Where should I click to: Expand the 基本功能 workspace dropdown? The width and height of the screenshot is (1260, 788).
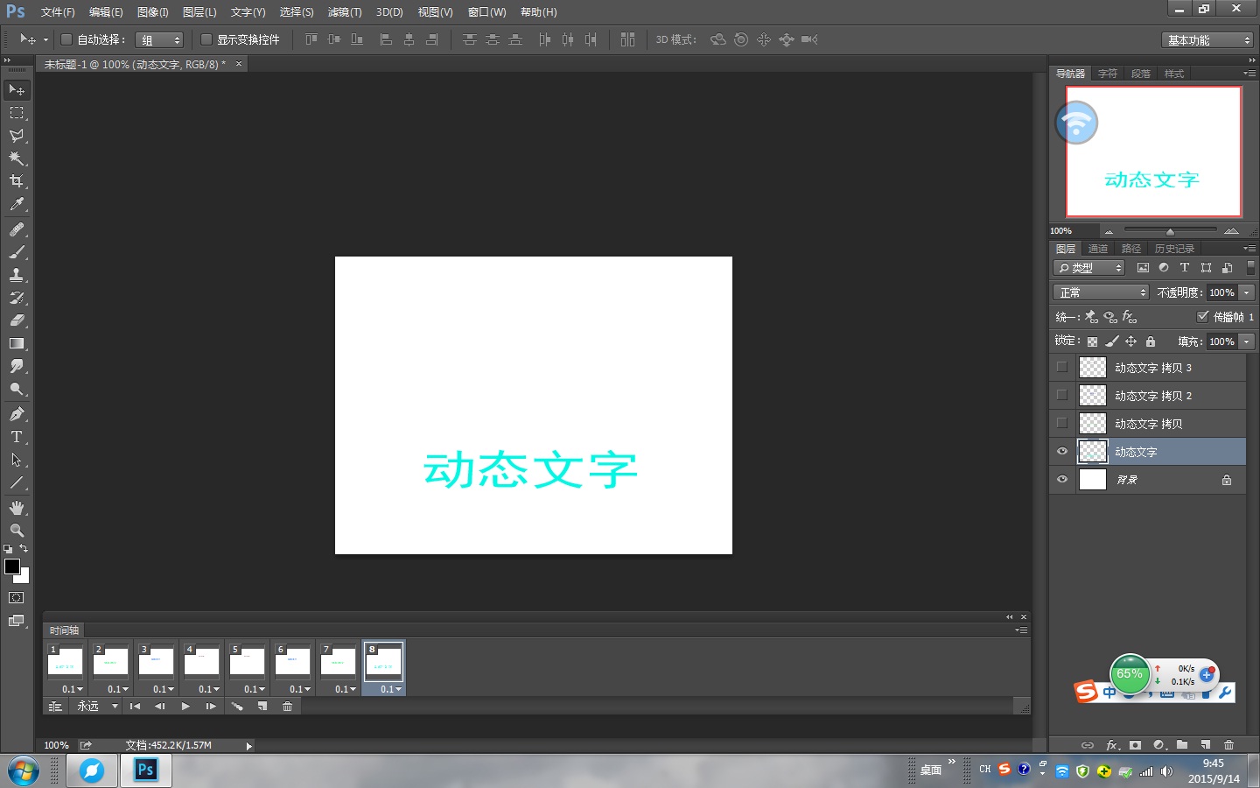pyautogui.click(x=1208, y=40)
